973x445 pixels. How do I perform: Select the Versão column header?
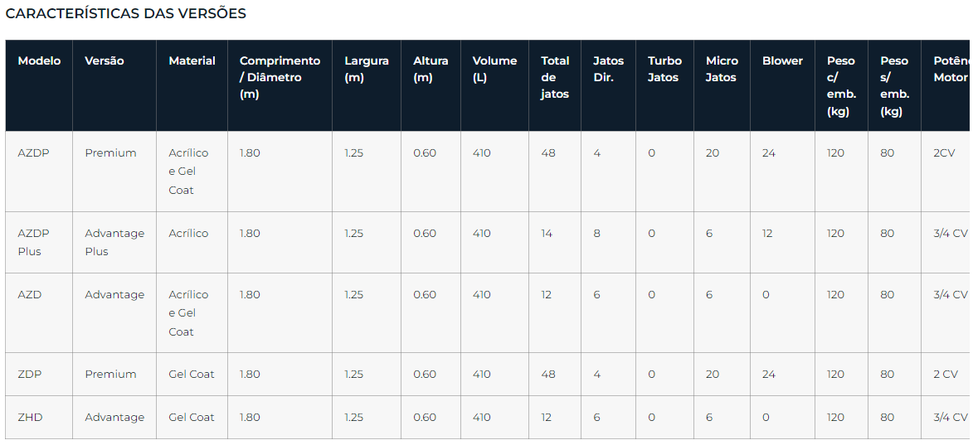click(x=105, y=60)
